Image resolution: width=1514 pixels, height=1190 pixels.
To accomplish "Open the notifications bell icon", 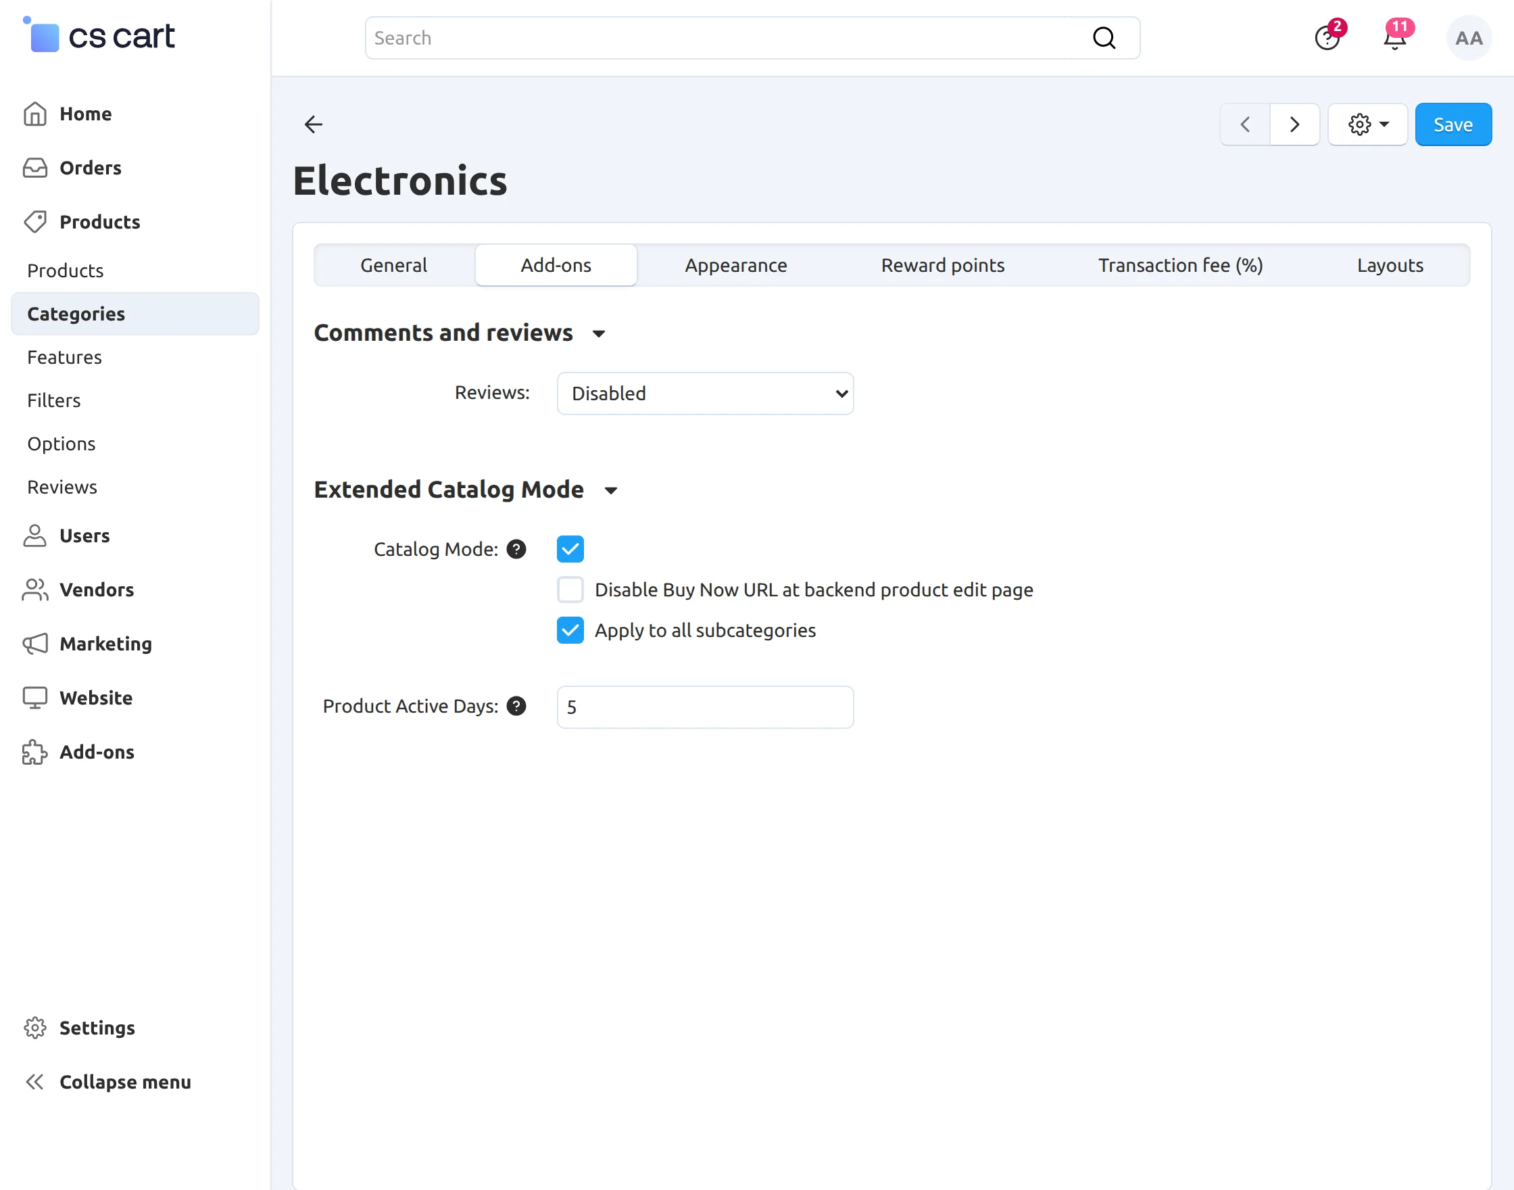I will click(x=1395, y=37).
